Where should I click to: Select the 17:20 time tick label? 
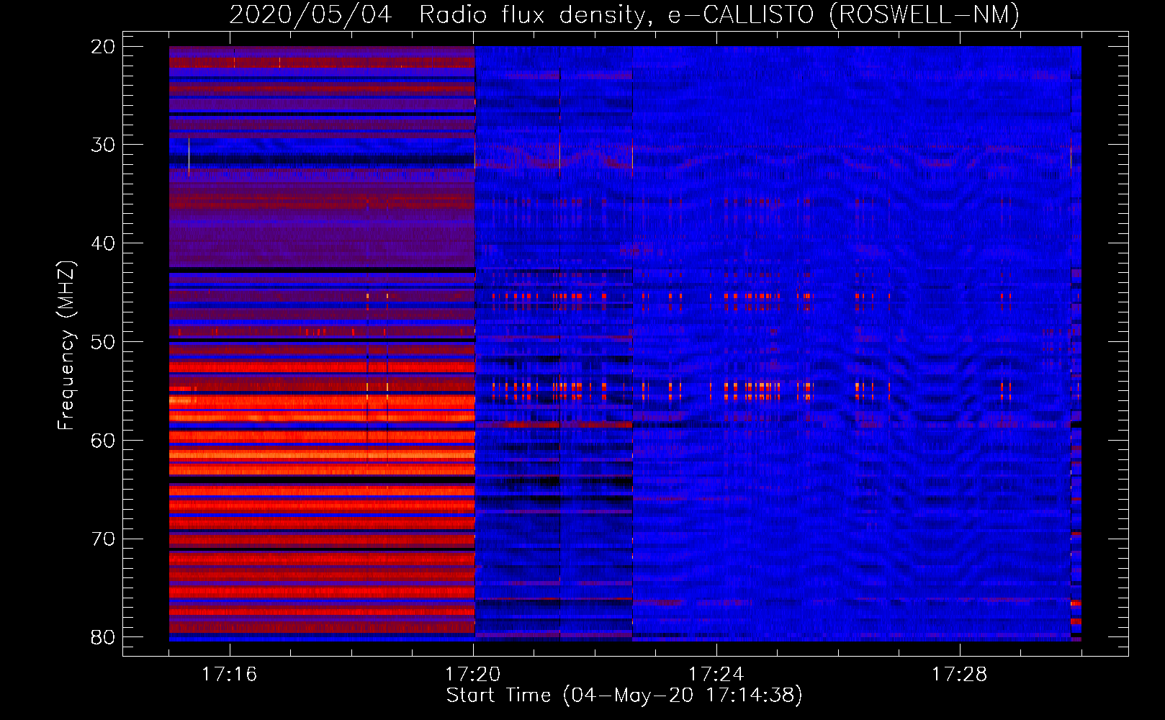coord(472,674)
